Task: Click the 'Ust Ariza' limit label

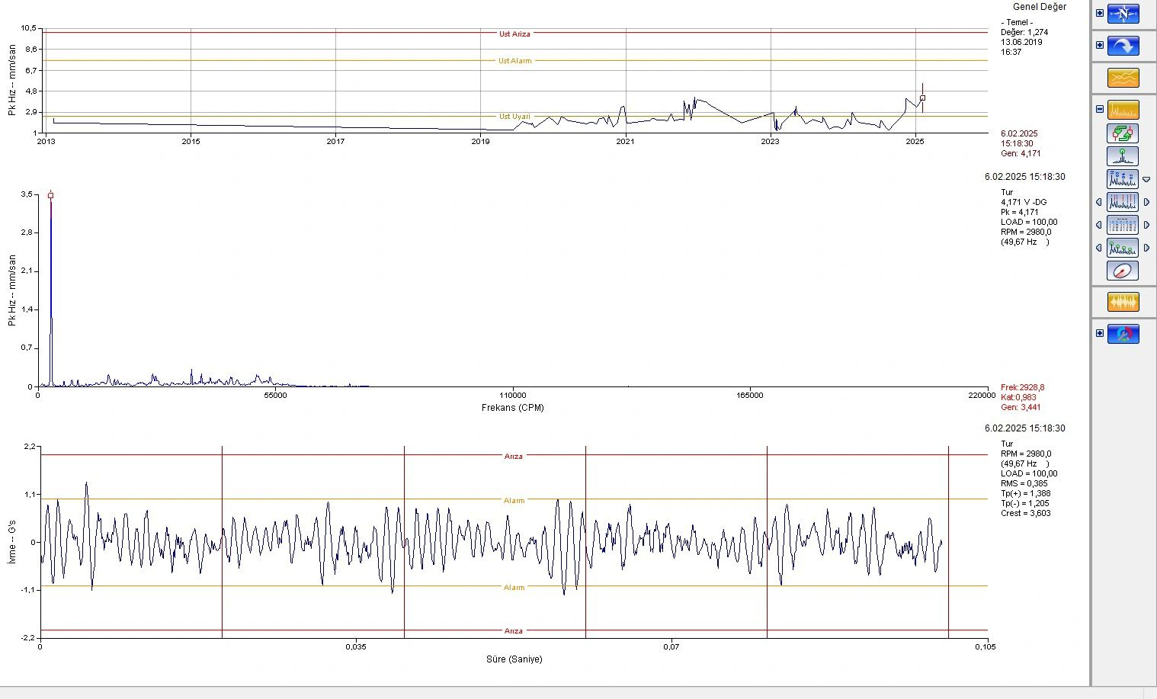Action: 514,34
